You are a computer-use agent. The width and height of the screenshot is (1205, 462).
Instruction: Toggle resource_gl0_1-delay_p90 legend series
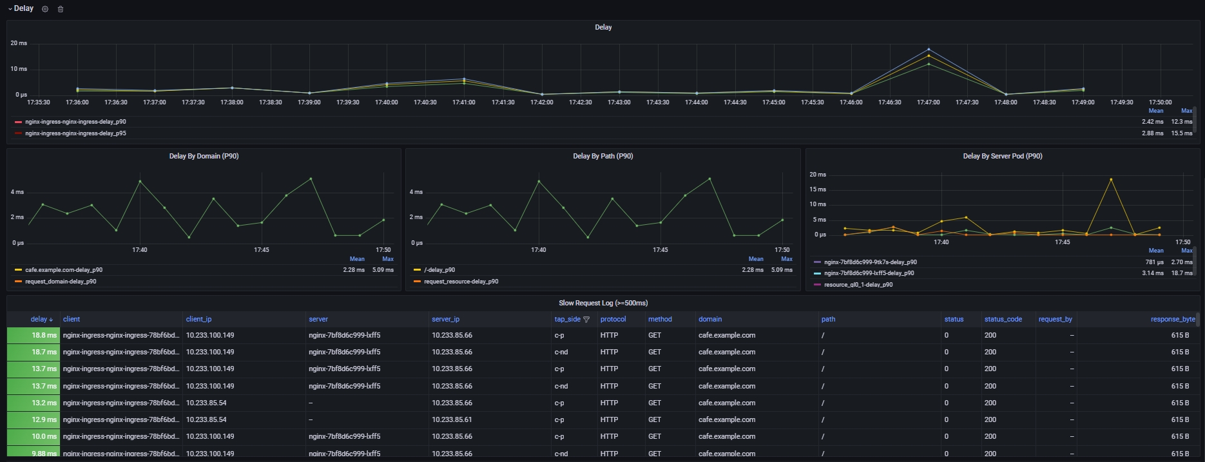[858, 285]
